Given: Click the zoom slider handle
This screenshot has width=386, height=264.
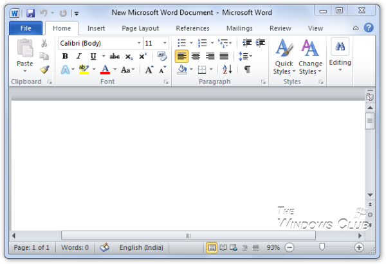Looking at the screenshot, I should 322,247.
